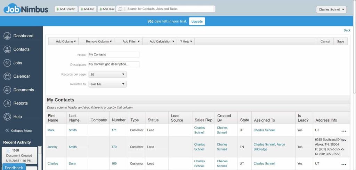
Task: Click the Calendar icon in sidebar
Action: pos(7,76)
